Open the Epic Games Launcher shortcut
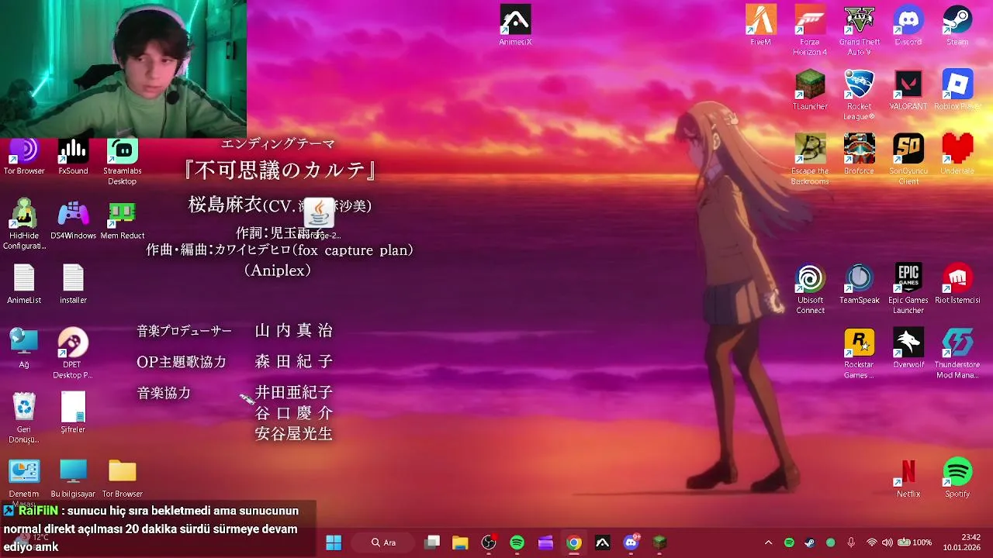Image resolution: width=993 pixels, height=558 pixels. point(908,288)
